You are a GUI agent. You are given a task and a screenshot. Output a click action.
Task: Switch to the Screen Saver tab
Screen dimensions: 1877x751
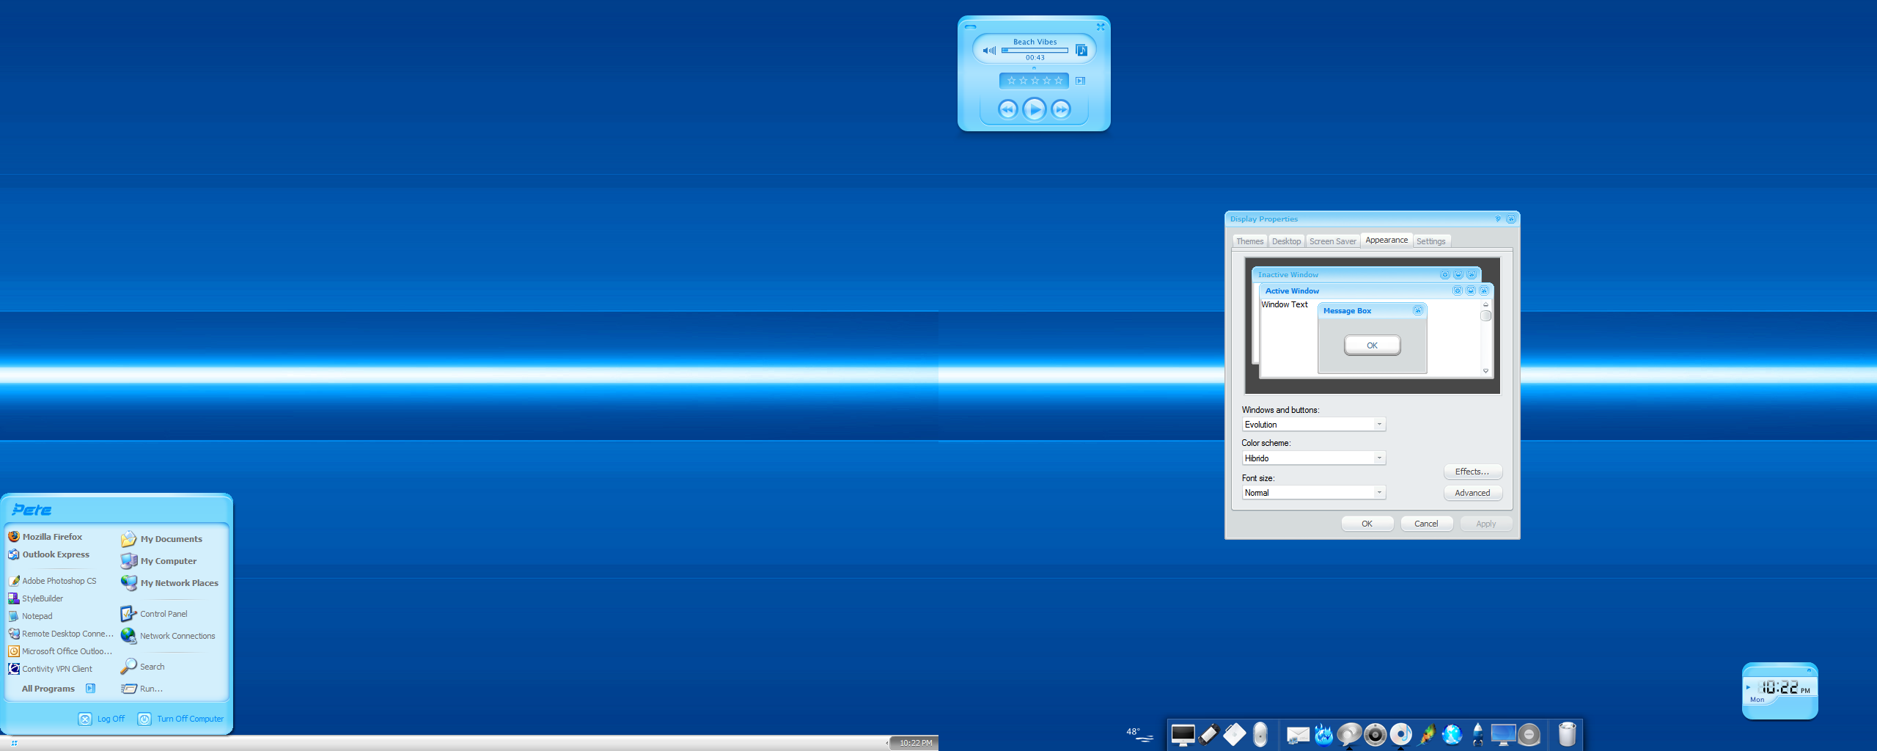1332,241
